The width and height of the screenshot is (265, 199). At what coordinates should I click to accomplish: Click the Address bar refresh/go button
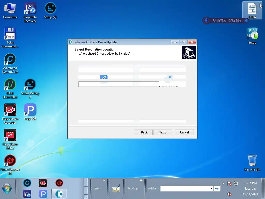pos(217,189)
